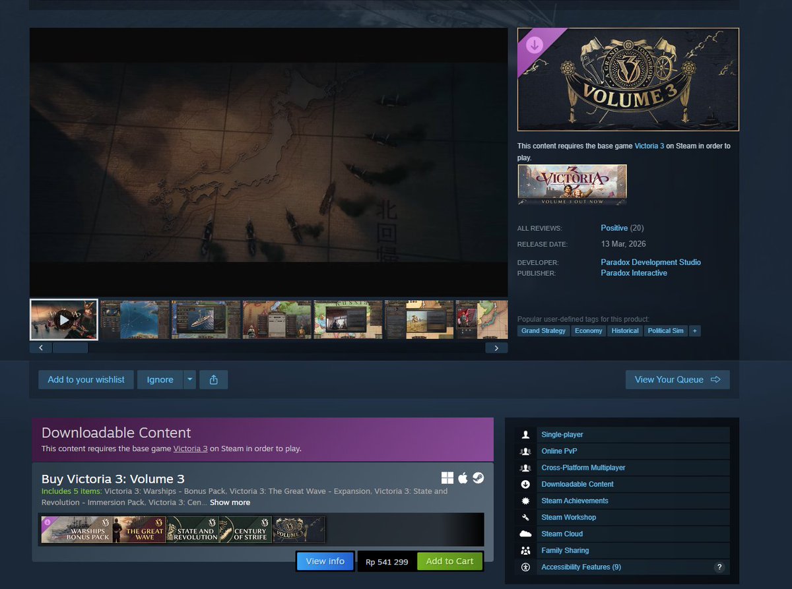This screenshot has width=792, height=589.
Task: Open Paradox Interactive publisher link
Action: pyautogui.click(x=634, y=272)
